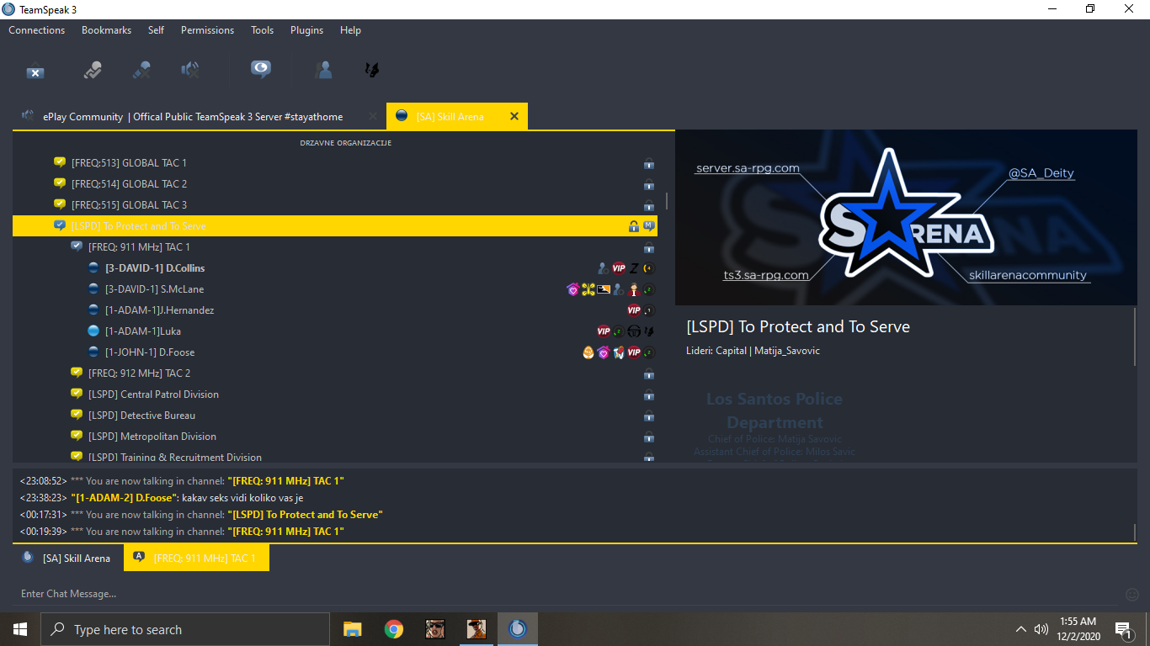The height and width of the screenshot is (646, 1150).
Task: Click the egg badge next to D.Foose
Action: click(588, 352)
